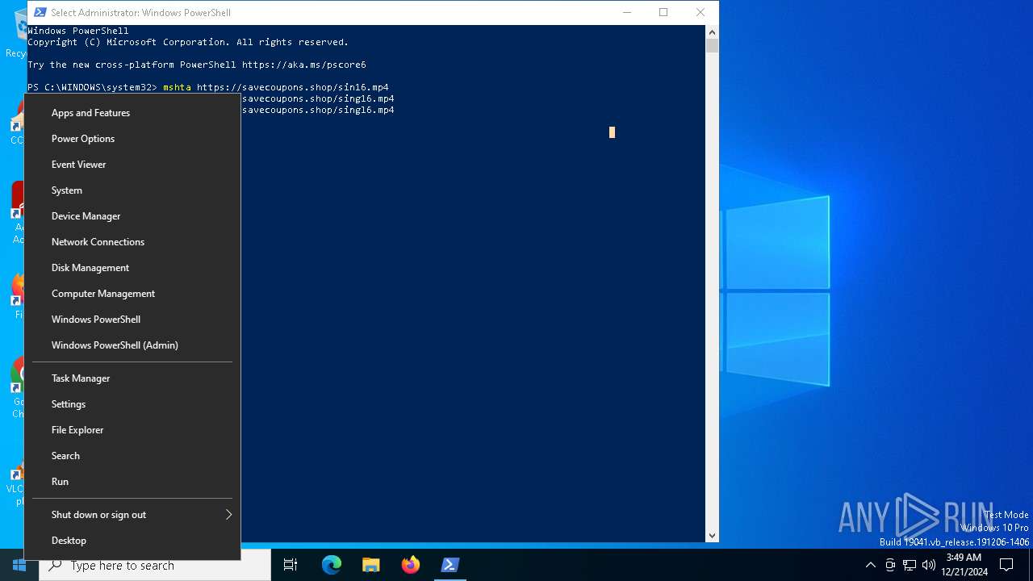Choose Windows PowerShell (Admin)

point(132,345)
